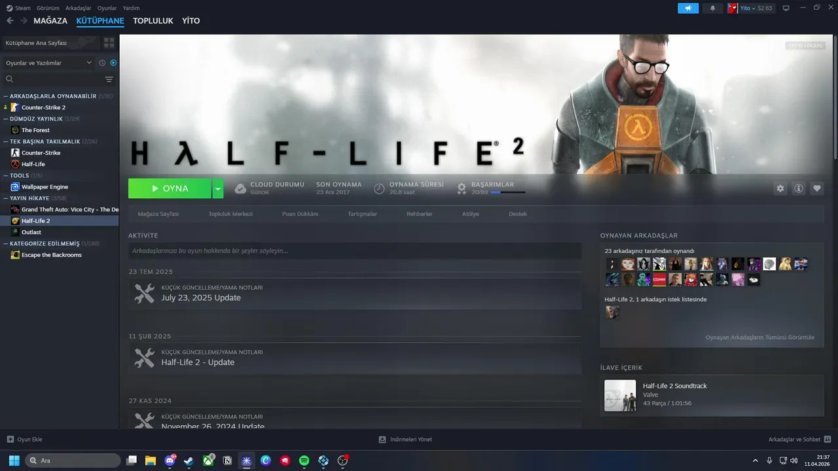
Task: Click the achievements progress bar
Action: pos(508,192)
